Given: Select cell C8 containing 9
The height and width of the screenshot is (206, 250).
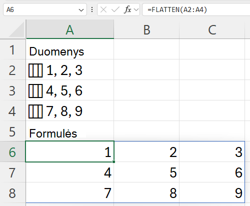Looking at the screenshot, I should click(212, 192).
